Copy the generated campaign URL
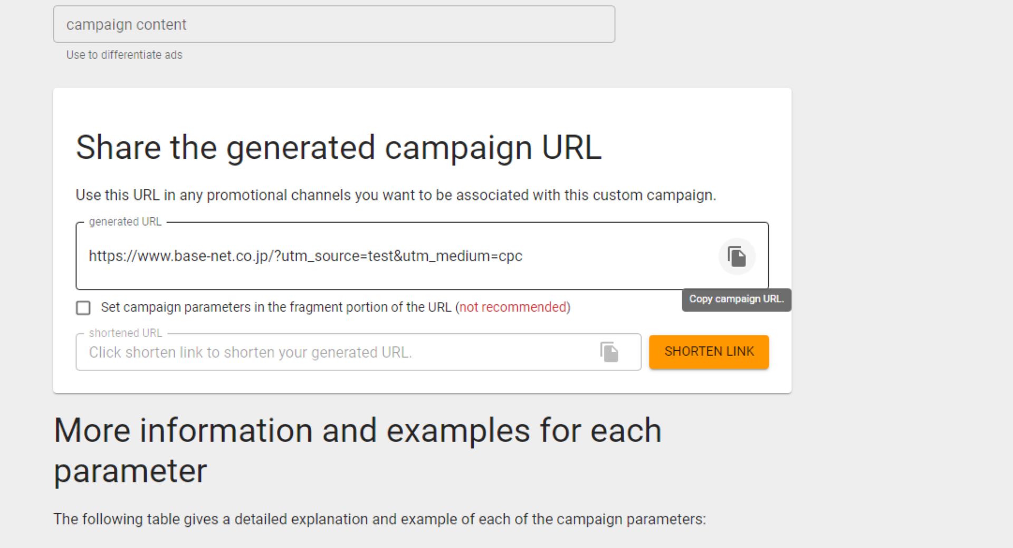This screenshot has width=1013, height=548. click(x=737, y=256)
